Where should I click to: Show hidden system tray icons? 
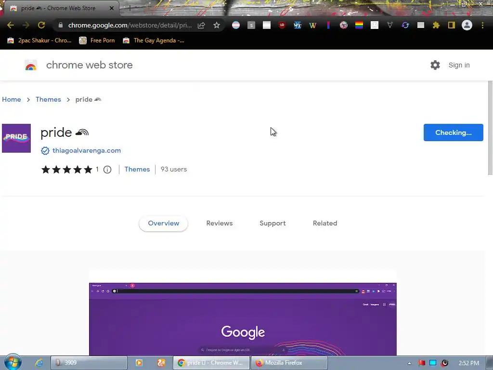409,363
